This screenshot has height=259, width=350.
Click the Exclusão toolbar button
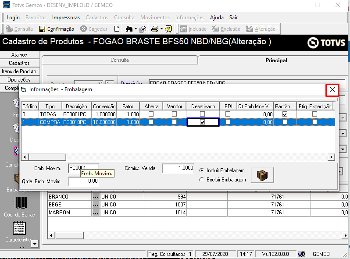pos(226,29)
